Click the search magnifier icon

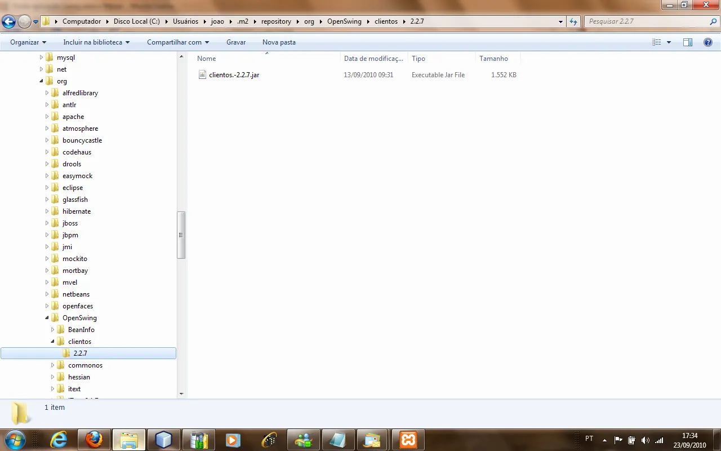tap(713, 21)
